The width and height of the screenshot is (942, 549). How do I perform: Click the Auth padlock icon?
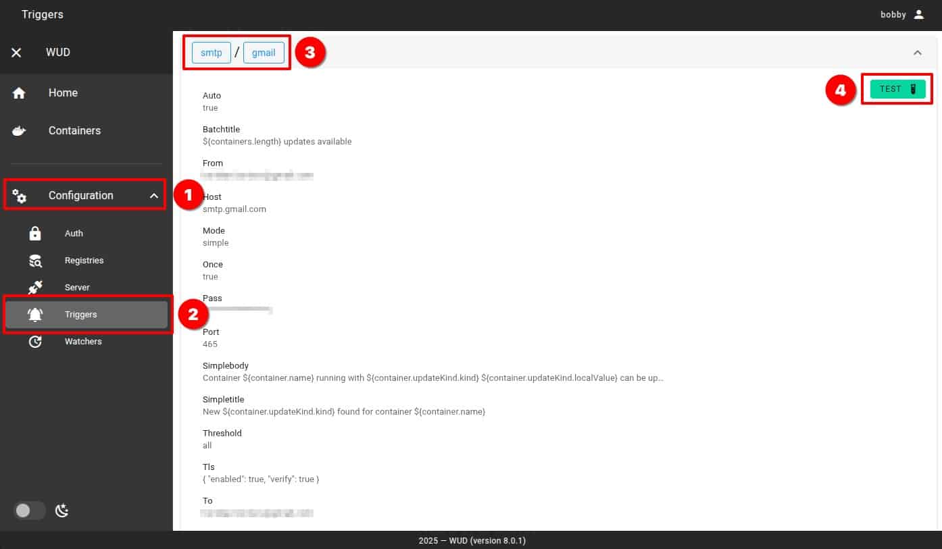click(35, 234)
